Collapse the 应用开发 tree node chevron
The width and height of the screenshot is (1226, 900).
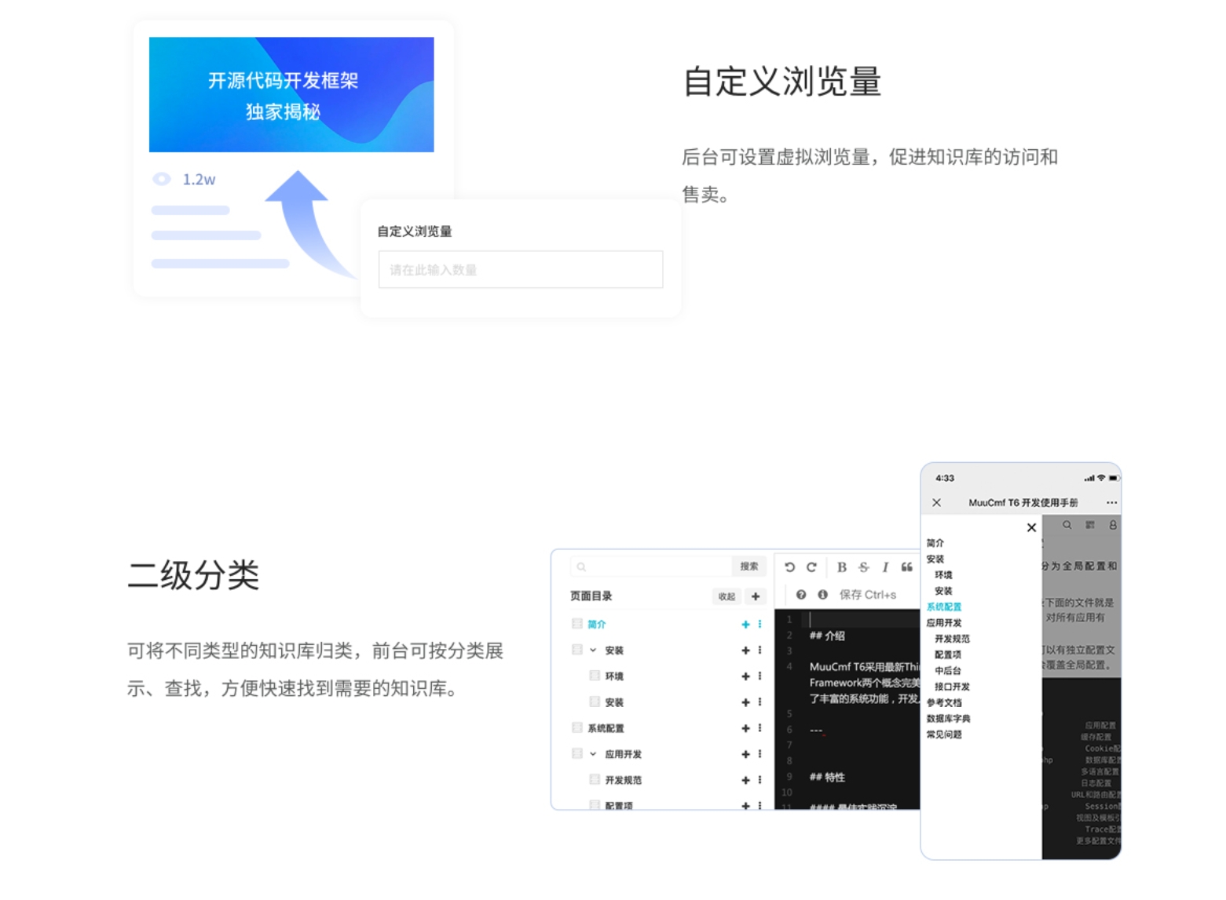pyautogui.click(x=593, y=754)
